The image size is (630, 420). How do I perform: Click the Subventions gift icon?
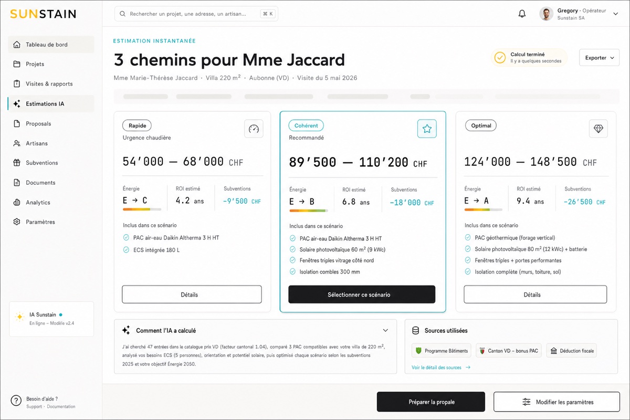pos(16,163)
